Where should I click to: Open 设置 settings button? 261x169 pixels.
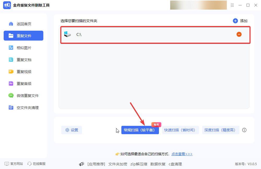pyautogui.click(x=72, y=130)
